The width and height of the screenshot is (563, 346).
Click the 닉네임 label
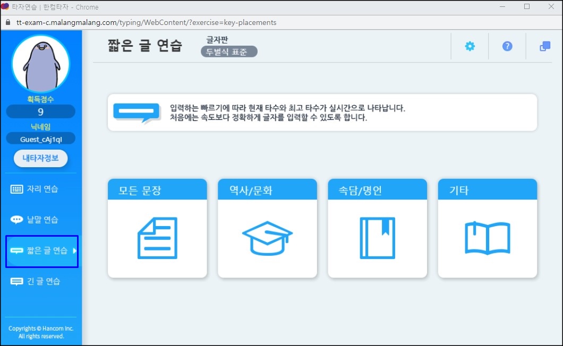pyautogui.click(x=40, y=127)
